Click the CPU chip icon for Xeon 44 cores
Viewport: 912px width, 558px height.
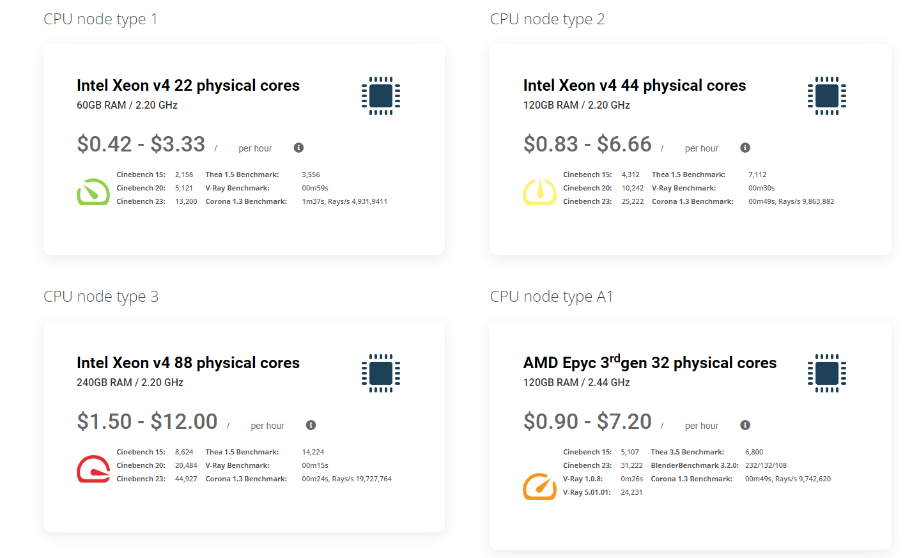pos(827,96)
